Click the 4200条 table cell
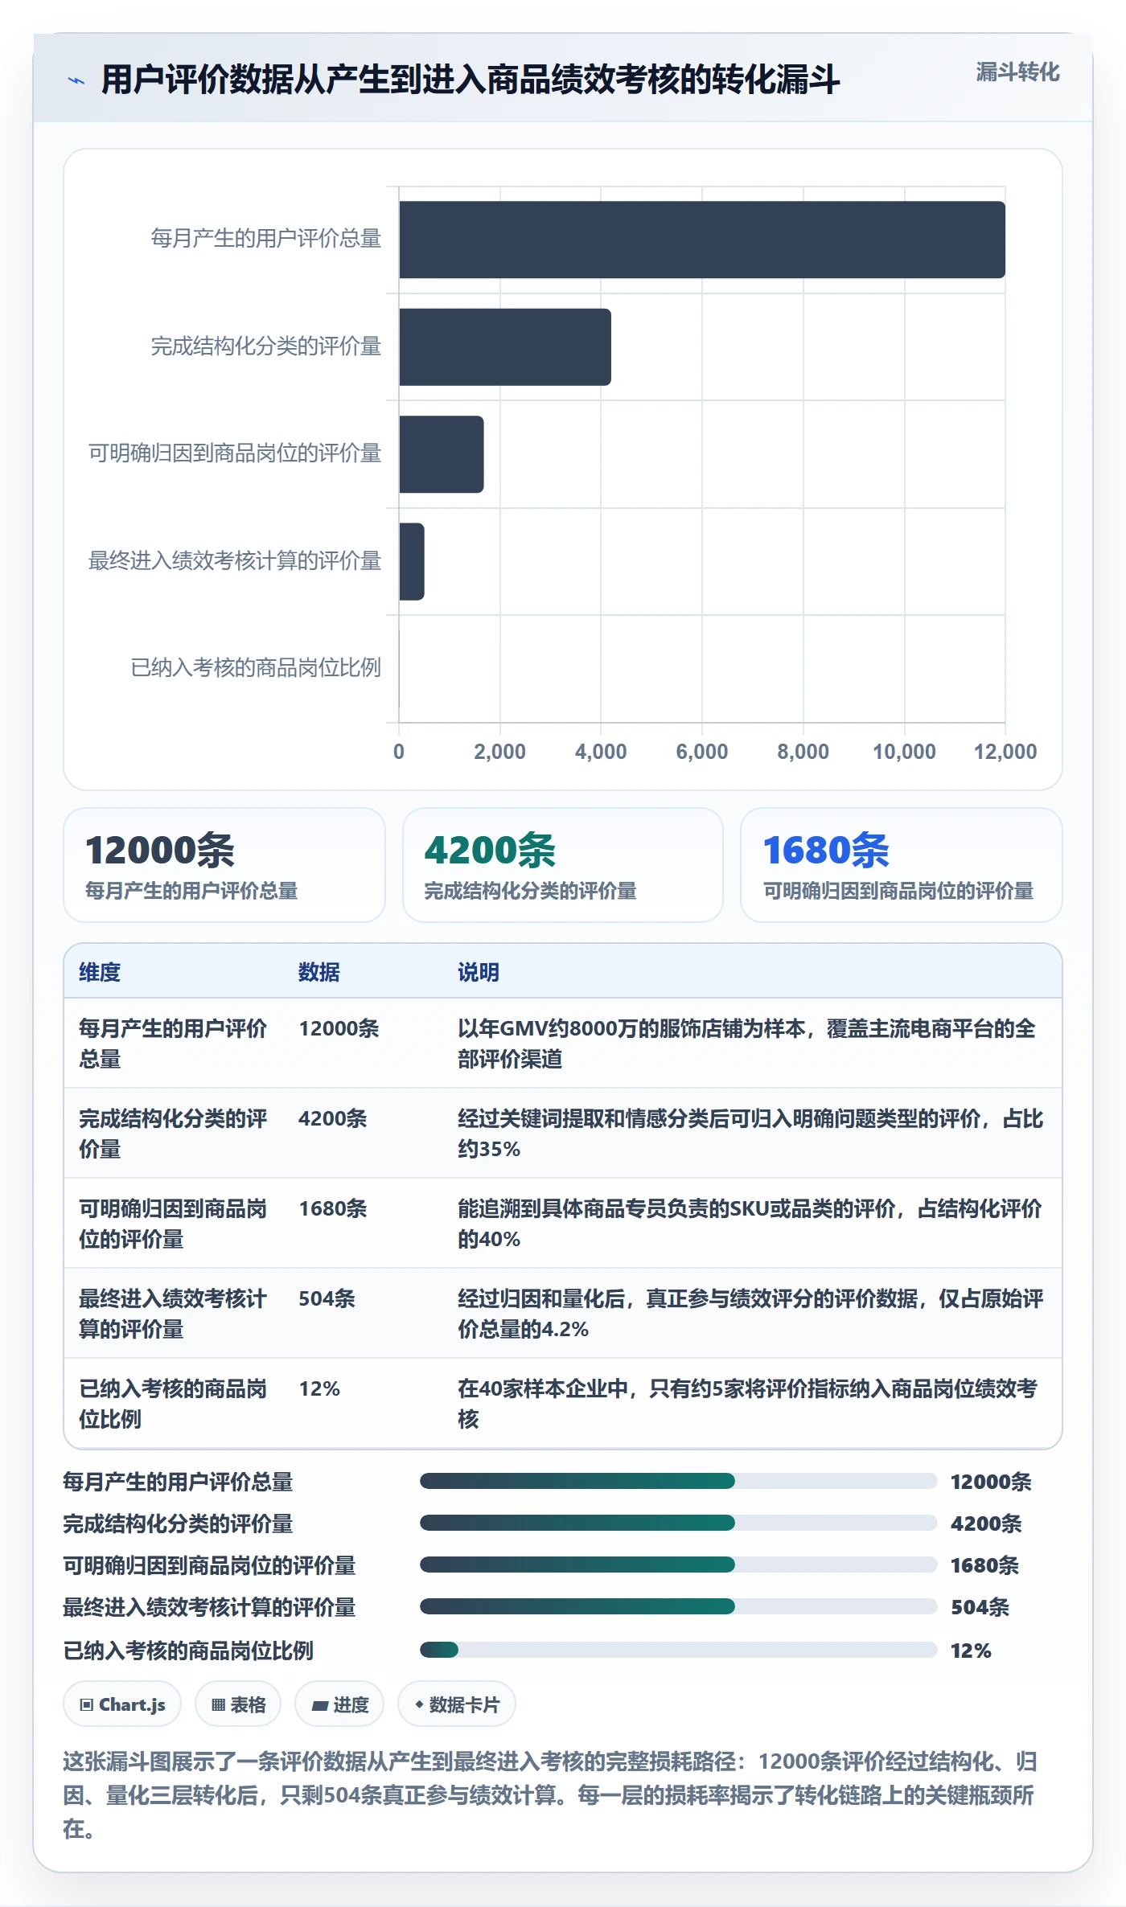Image resolution: width=1126 pixels, height=1907 pixels. [332, 1118]
